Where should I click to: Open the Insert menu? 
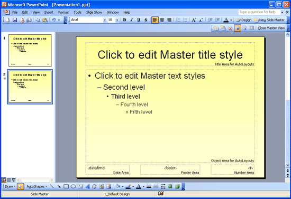click(x=49, y=12)
